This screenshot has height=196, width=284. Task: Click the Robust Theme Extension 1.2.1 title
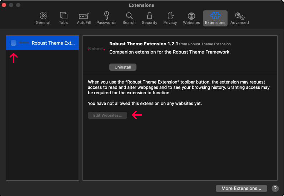[x=144, y=44]
